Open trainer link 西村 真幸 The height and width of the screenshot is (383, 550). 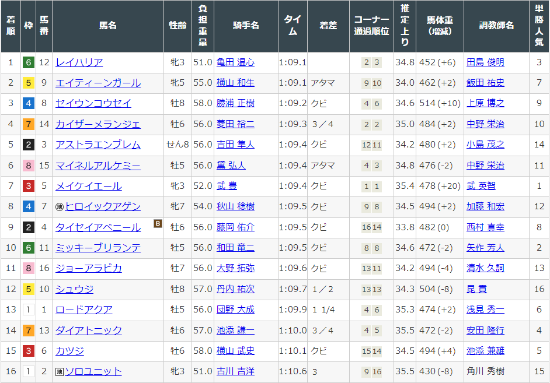click(x=485, y=227)
